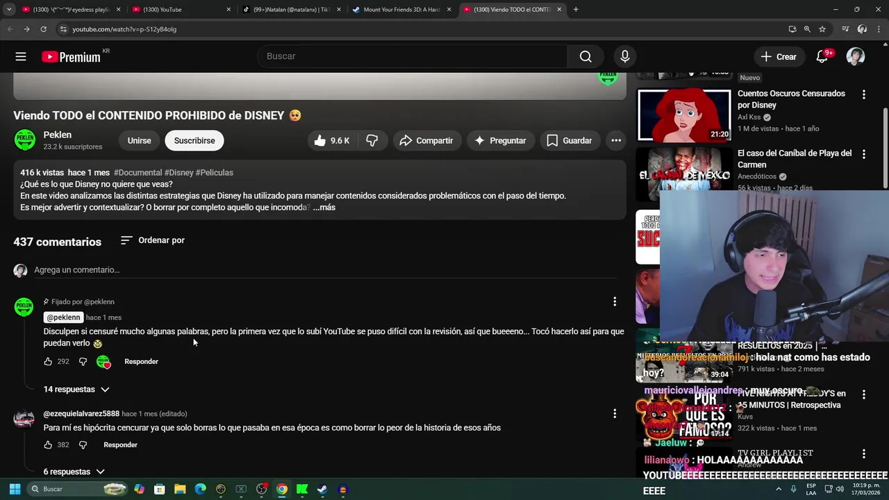Start voice search with microphone icon

(x=625, y=56)
